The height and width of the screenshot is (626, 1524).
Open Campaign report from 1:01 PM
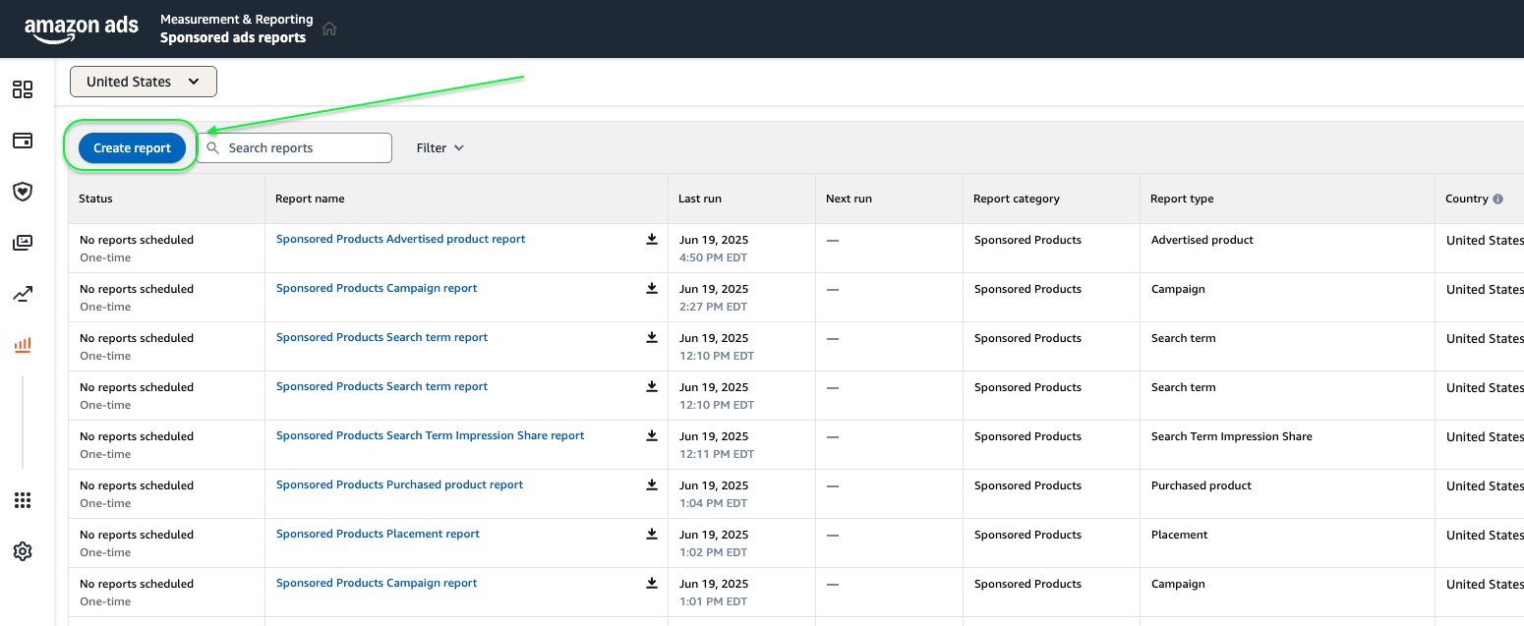pos(377,583)
